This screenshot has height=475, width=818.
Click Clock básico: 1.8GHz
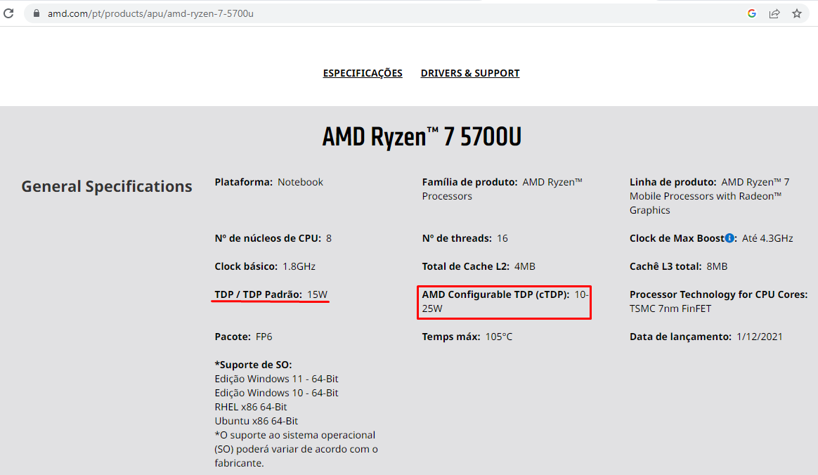pos(265,266)
